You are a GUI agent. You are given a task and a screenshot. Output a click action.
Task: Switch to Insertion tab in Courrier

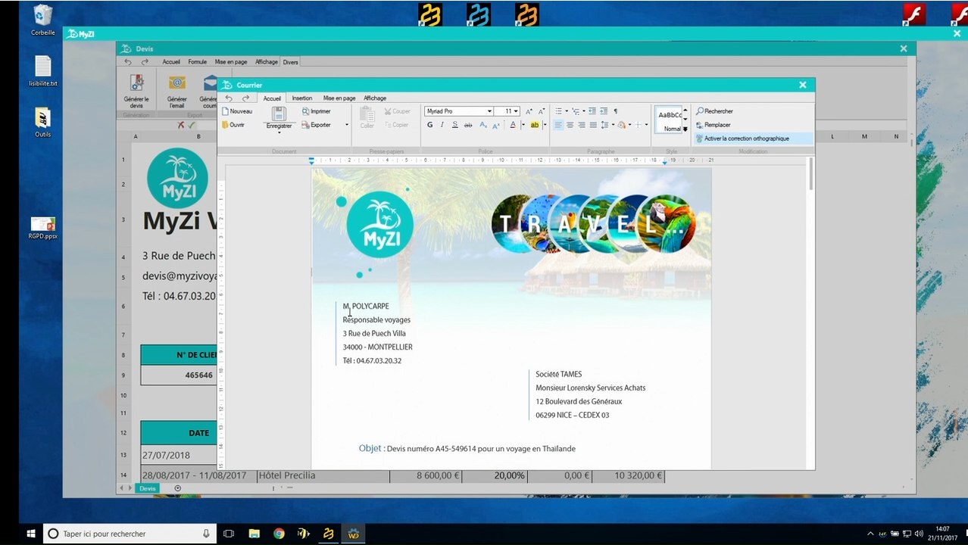(x=302, y=98)
